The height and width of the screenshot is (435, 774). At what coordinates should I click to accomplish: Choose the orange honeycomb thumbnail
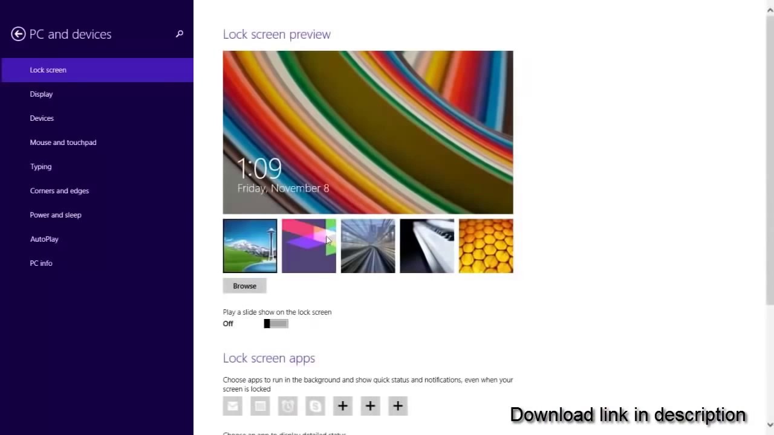[486, 246]
